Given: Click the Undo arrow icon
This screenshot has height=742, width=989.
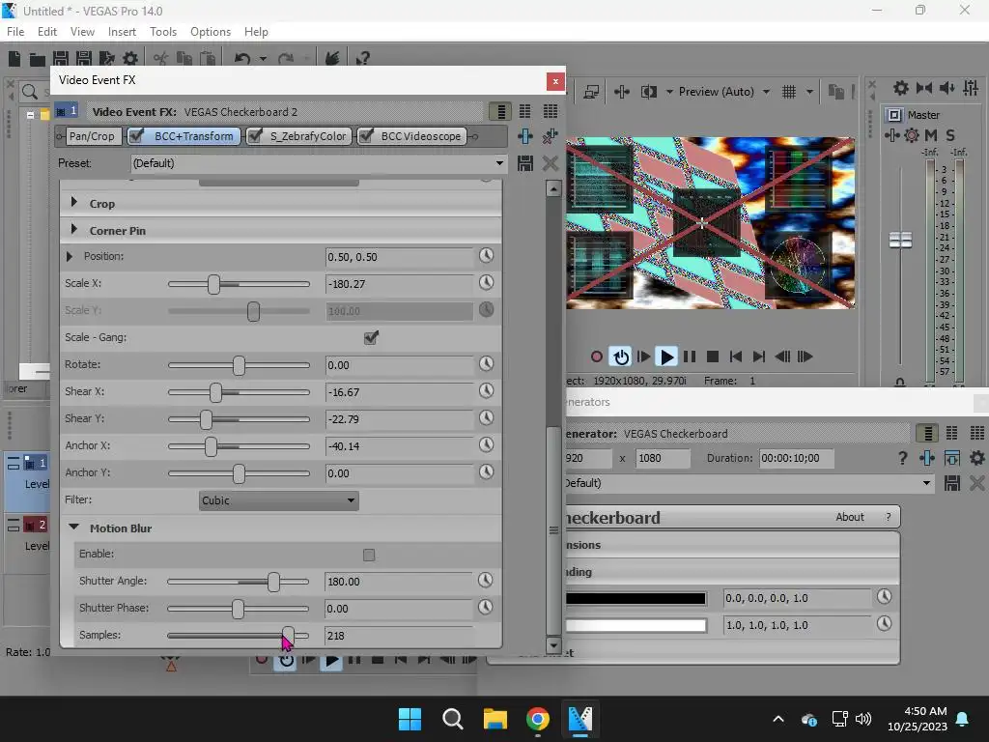Looking at the screenshot, I should 242,59.
